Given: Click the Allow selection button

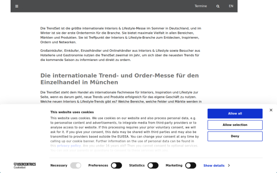Looking at the screenshot, I should pyautogui.click(x=235, y=125).
